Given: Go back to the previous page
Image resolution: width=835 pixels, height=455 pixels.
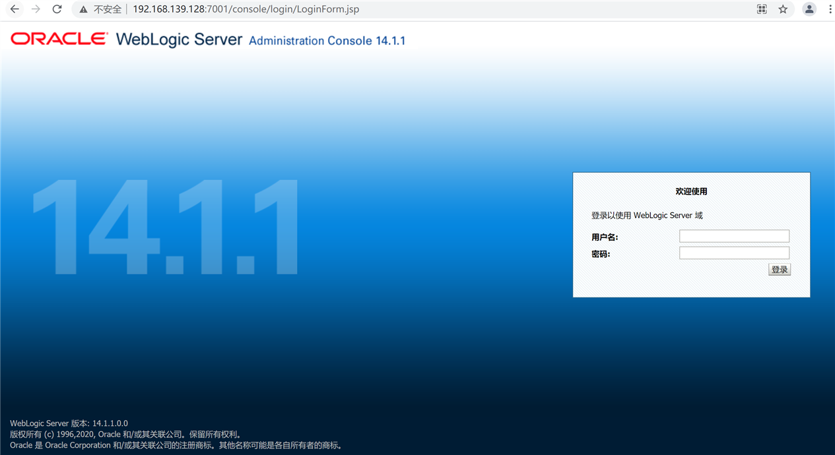Looking at the screenshot, I should 15,9.
